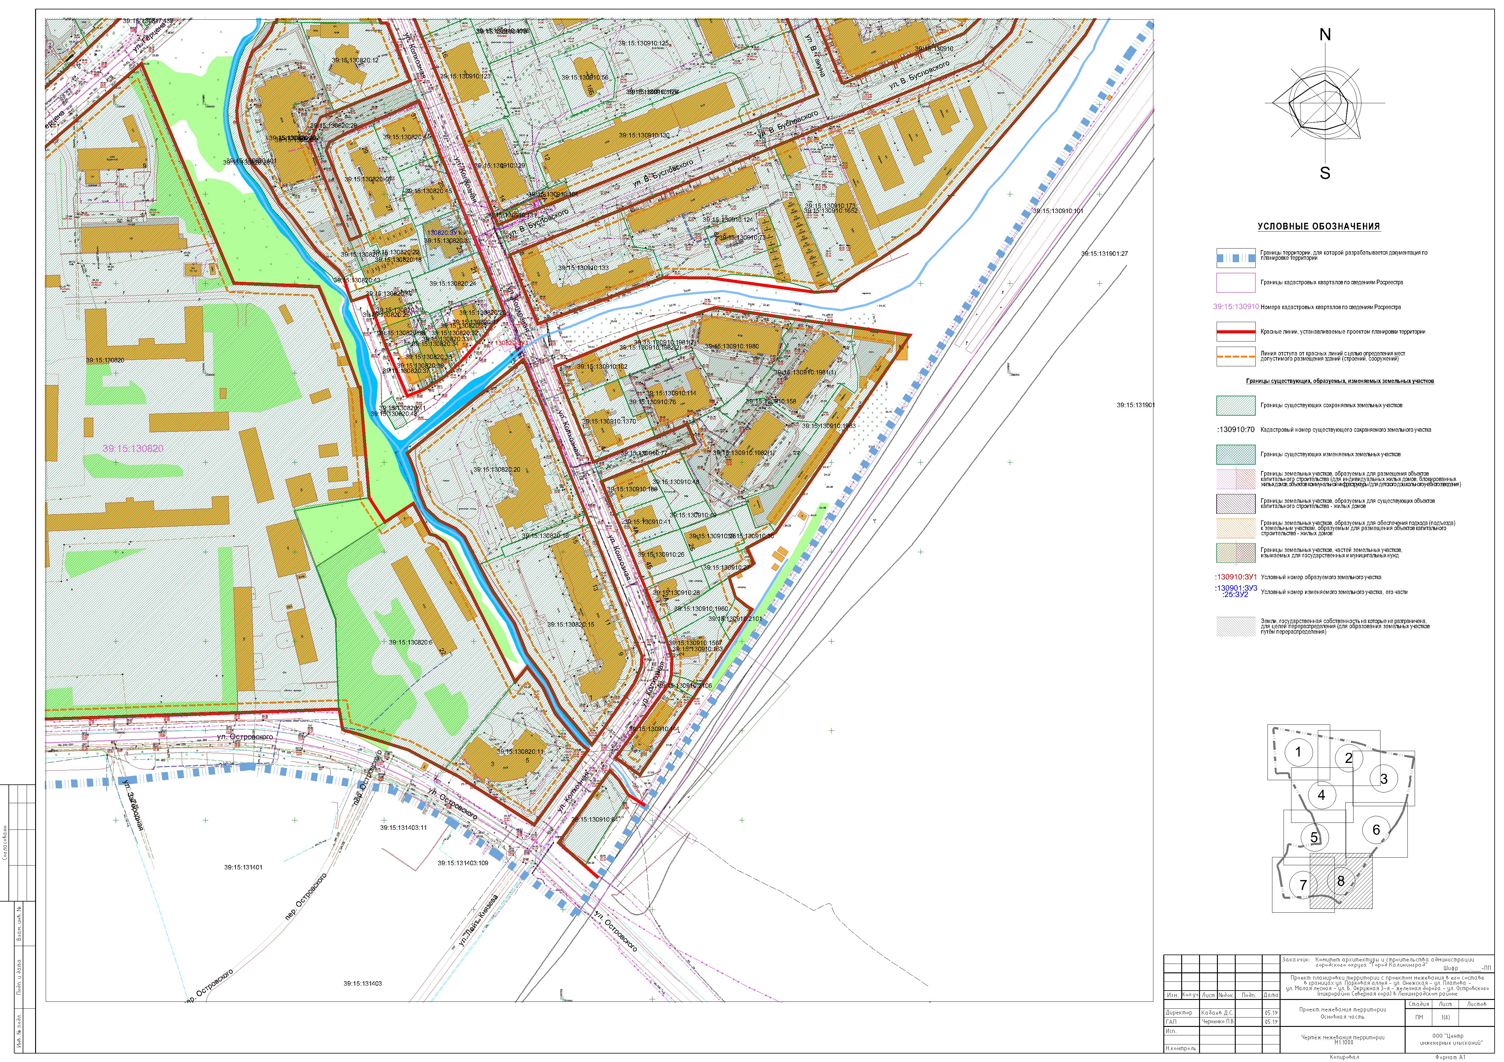This screenshot has height=1062, width=1504.
Task: Click the orange dashed setback line swatch
Action: [1235, 357]
